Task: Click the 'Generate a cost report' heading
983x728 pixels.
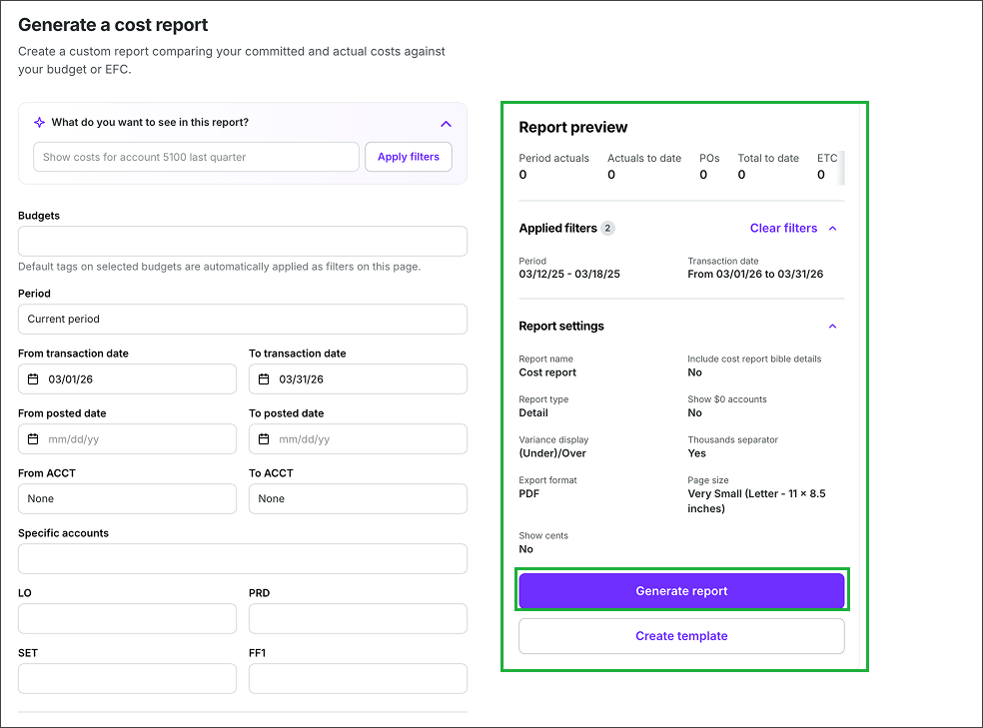Action: [x=113, y=25]
